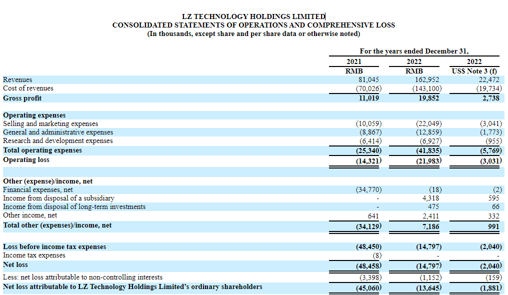Select 'General and administrative expenses' label
508x295 pixels.
[58, 132]
